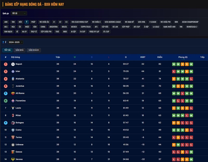Choose the LA LIGA2 filter

point(156,27)
